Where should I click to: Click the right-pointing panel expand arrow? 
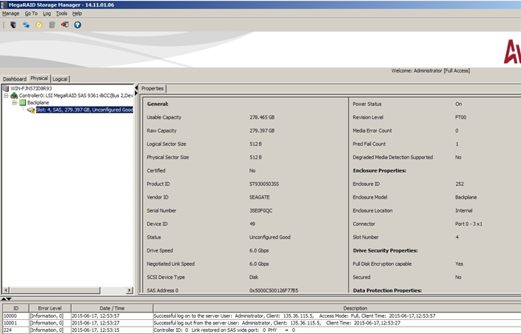(x=136, y=93)
